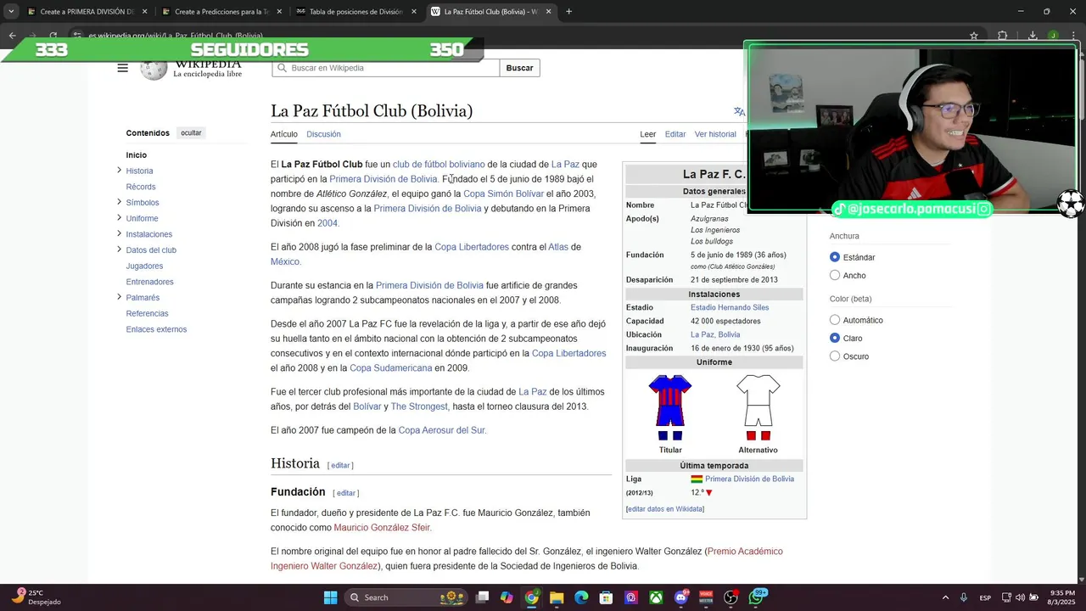This screenshot has height=611, width=1086.
Task: Open Ver historial tab
Action: 715,134
